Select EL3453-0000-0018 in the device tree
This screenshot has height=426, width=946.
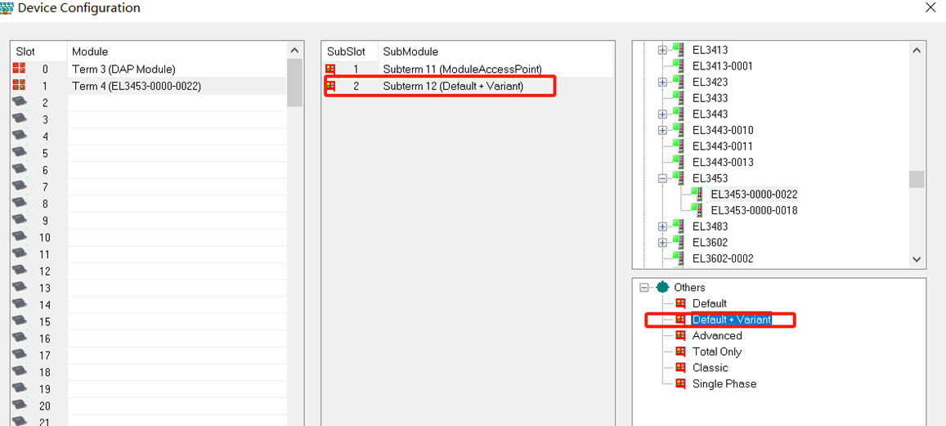point(754,211)
